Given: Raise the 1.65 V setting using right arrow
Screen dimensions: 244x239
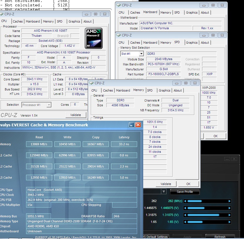Looking at the screenshot, I should pyautogui.click(x=230, y=222).
